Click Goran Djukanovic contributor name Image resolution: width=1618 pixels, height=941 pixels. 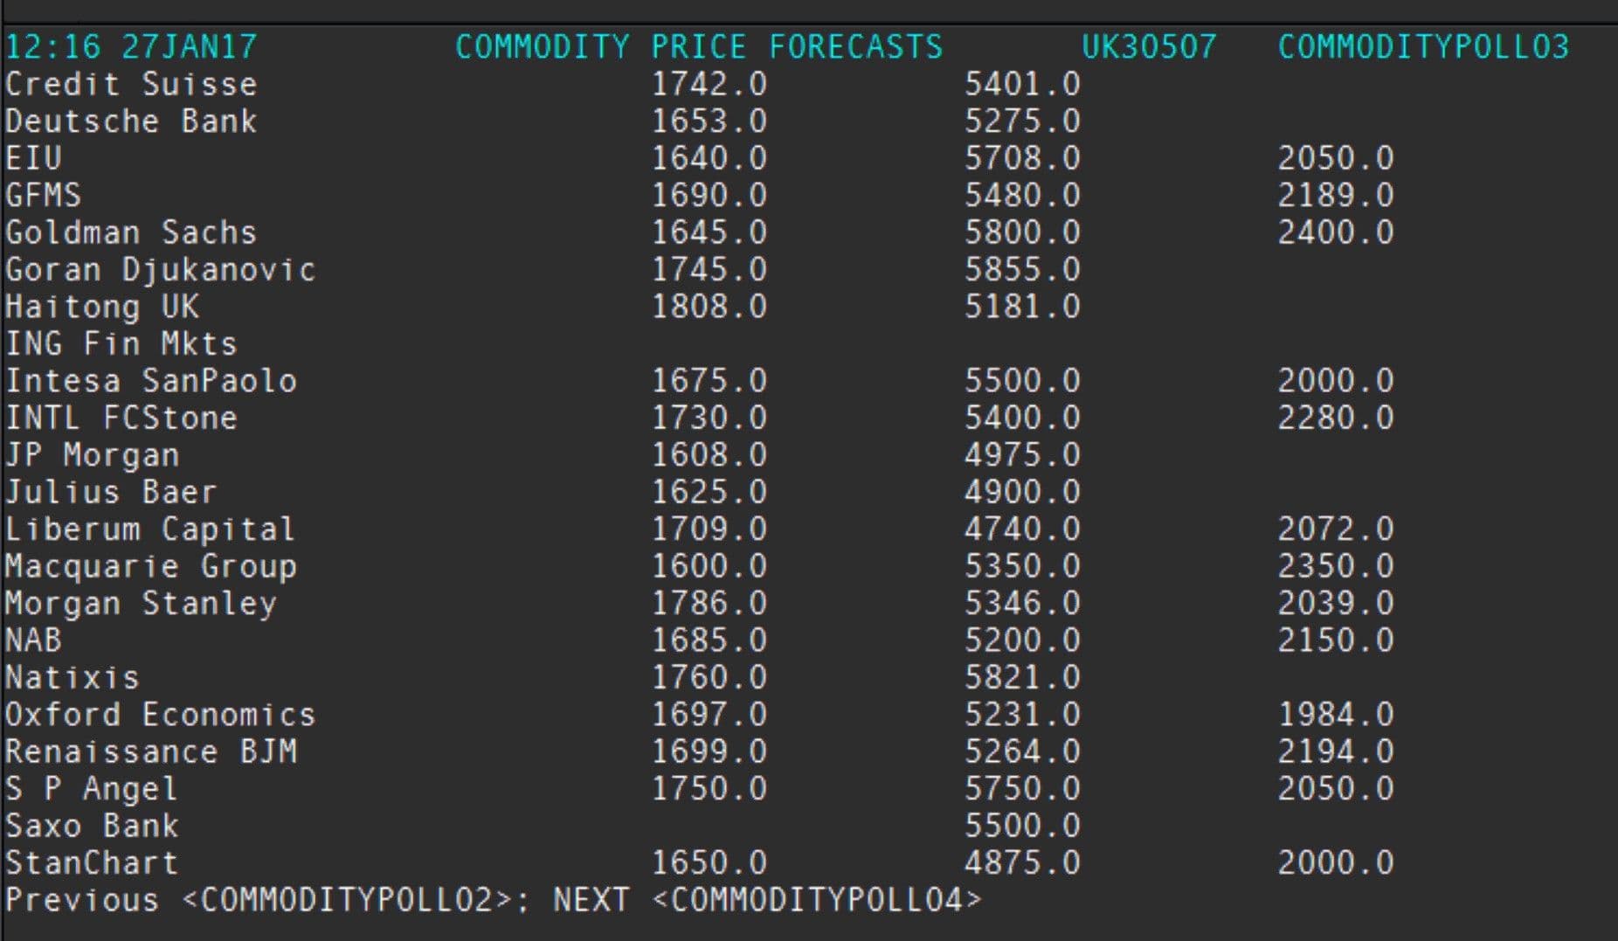click(x=160, y=269)
